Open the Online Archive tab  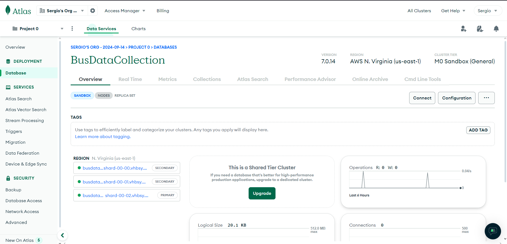370,79
